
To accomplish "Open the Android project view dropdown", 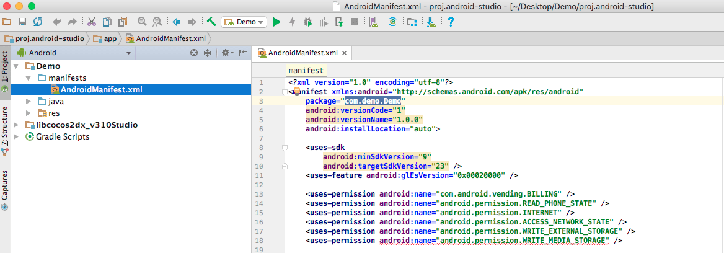I will click(74, 53).
